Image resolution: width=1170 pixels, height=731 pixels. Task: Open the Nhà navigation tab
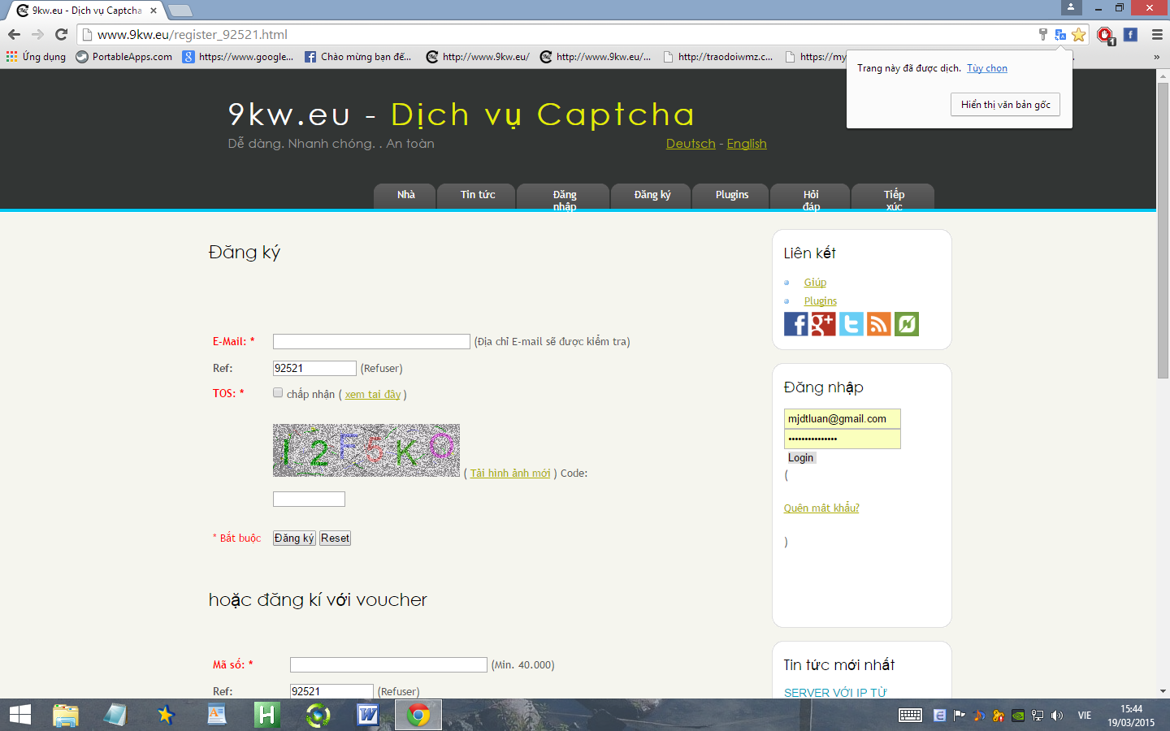pos(405,196)
